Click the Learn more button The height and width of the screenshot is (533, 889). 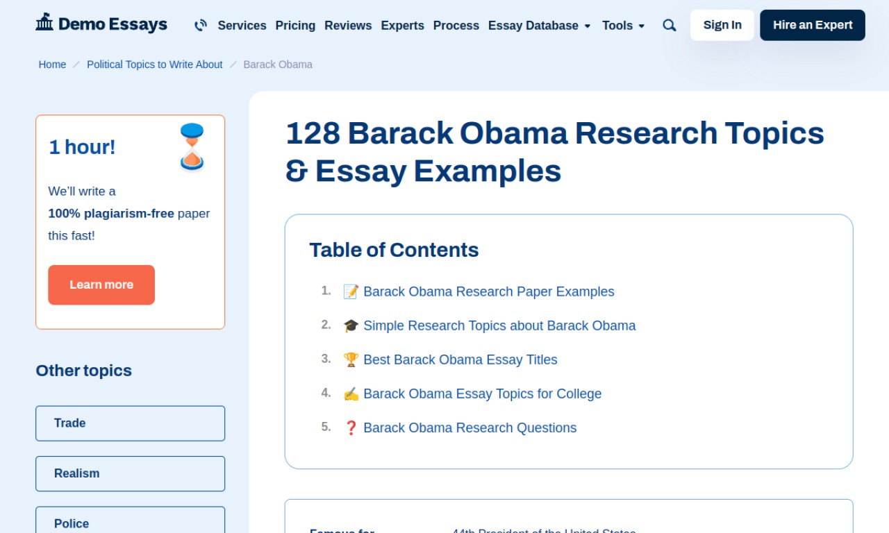coord(101,285)
